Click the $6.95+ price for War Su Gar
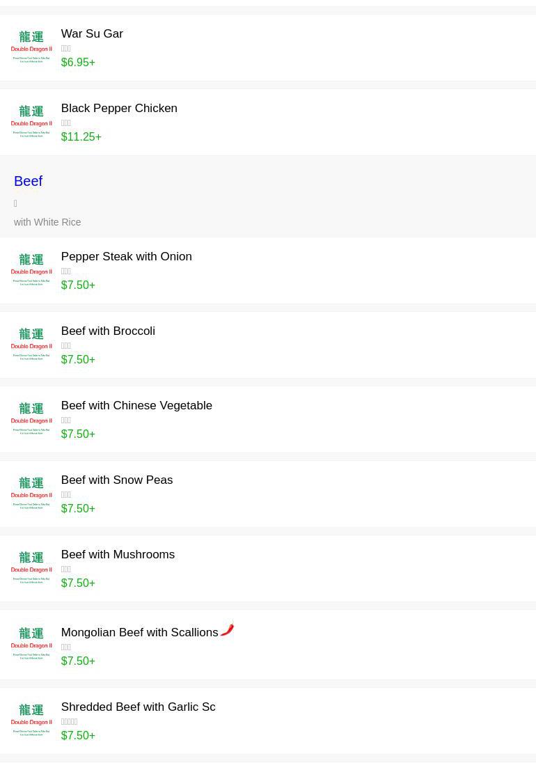Image resolution: width=536 pixels, height=763 pixels. click(78, 63)
